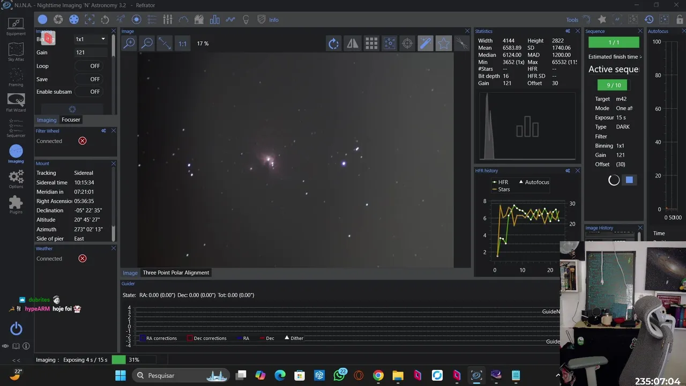Screen dimensions: 686x386
Task: Open Filter Wheel panel settings gears
Action: [x=103, y=131]
